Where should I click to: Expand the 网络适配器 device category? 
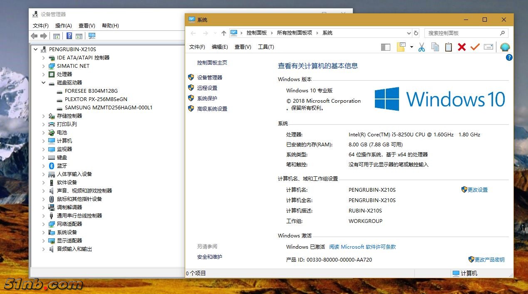(x=43, y=224)
